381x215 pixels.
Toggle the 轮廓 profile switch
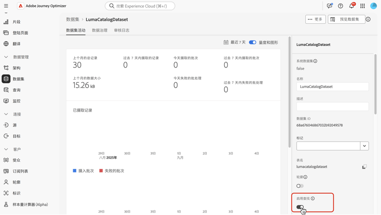300,186
